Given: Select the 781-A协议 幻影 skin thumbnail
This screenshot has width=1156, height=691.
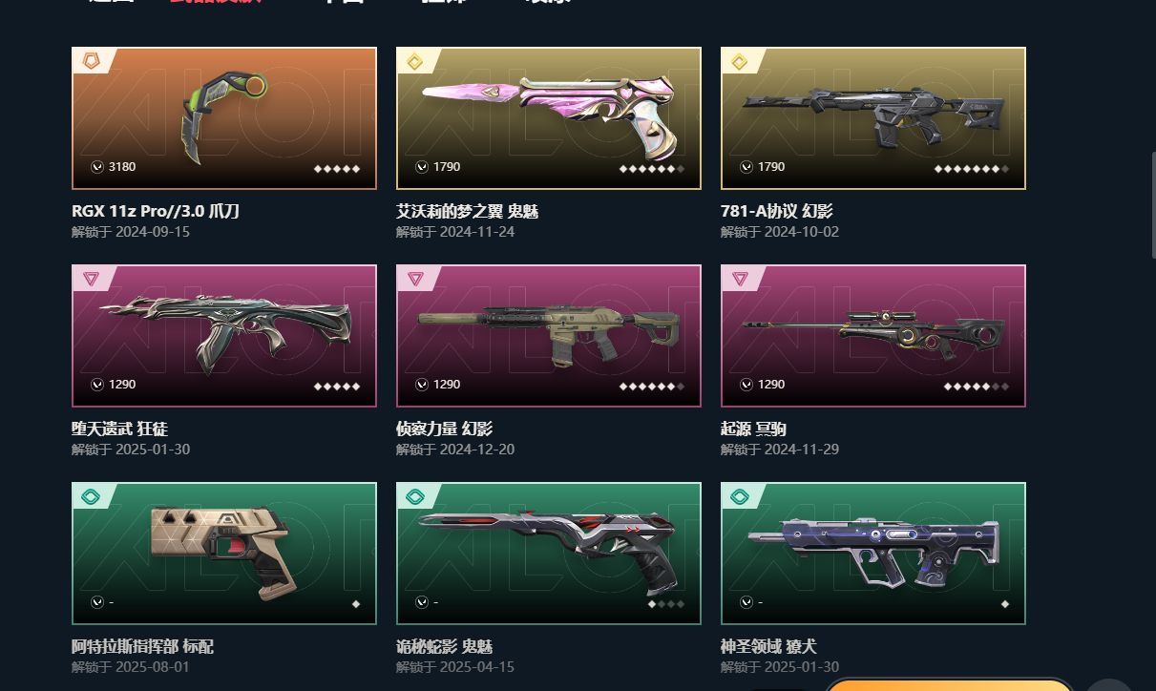Looking at the screenshot, I should click(873, 118).
